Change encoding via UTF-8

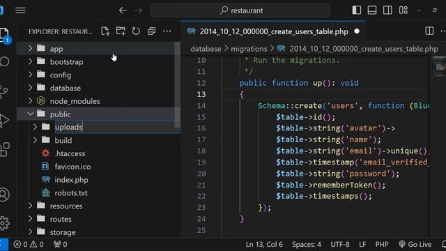point(340,244)
